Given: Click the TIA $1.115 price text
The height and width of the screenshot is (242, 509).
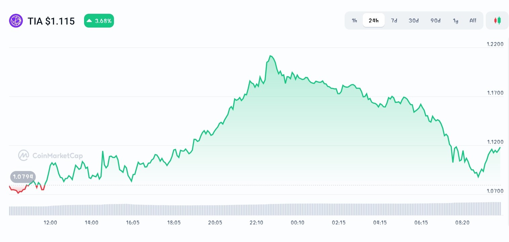Looking at the screenshot, I should pyautogui.click(x=51, y=21).
